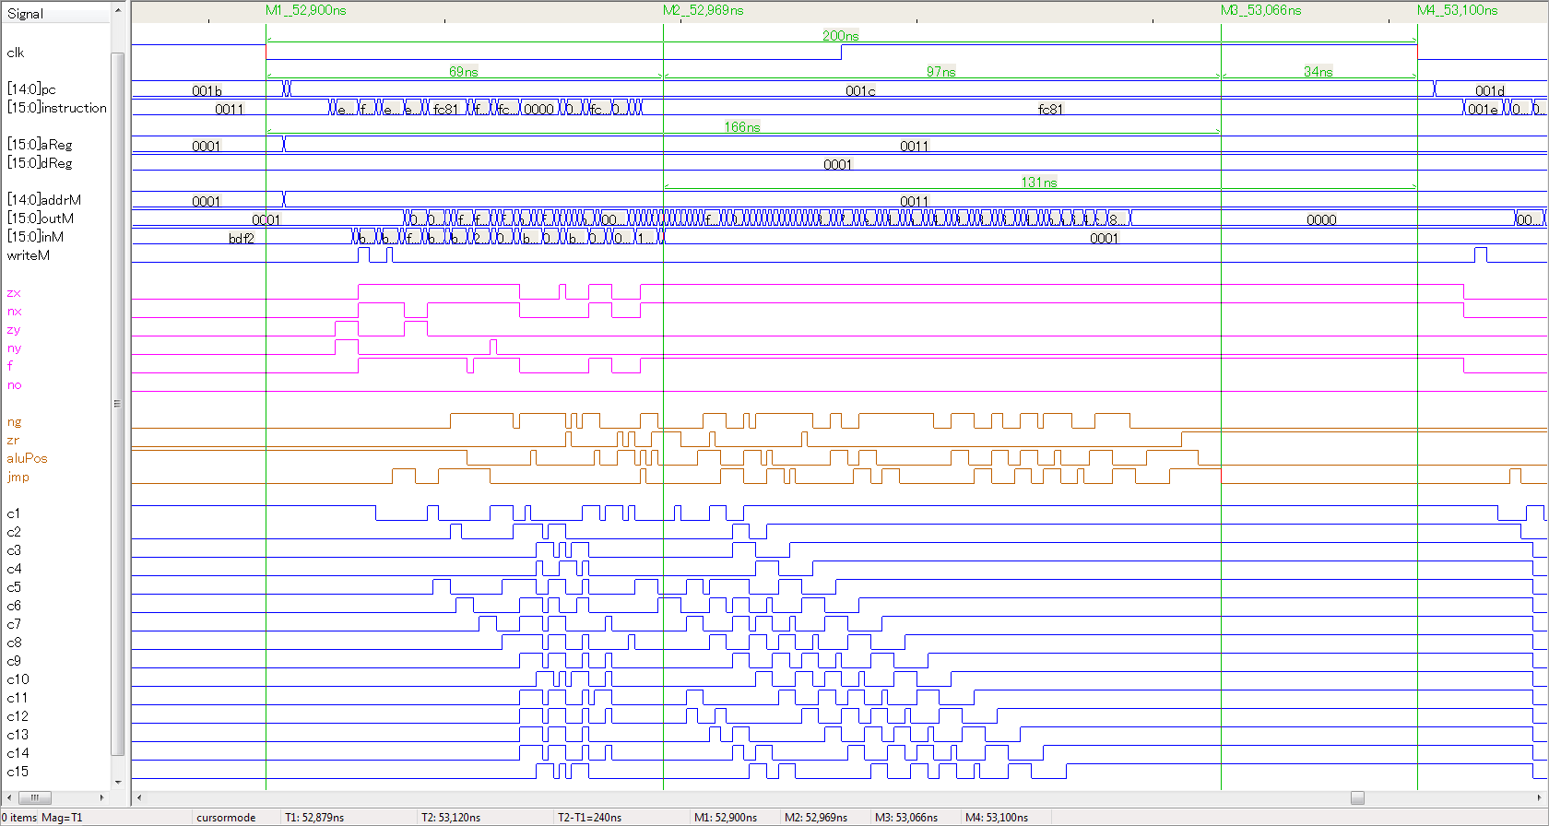The height and width of the screenshot is (826, 1549).
Task: Select the M1_52,900ns marker label
Action: [305, 10]
